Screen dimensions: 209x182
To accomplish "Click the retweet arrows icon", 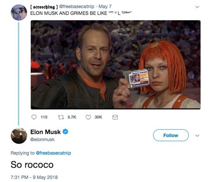I will (x=61, y=117).
